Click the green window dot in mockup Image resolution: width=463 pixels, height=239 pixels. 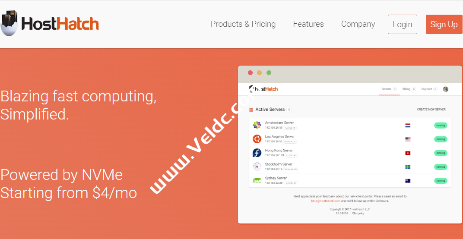(x=269, y=72)
